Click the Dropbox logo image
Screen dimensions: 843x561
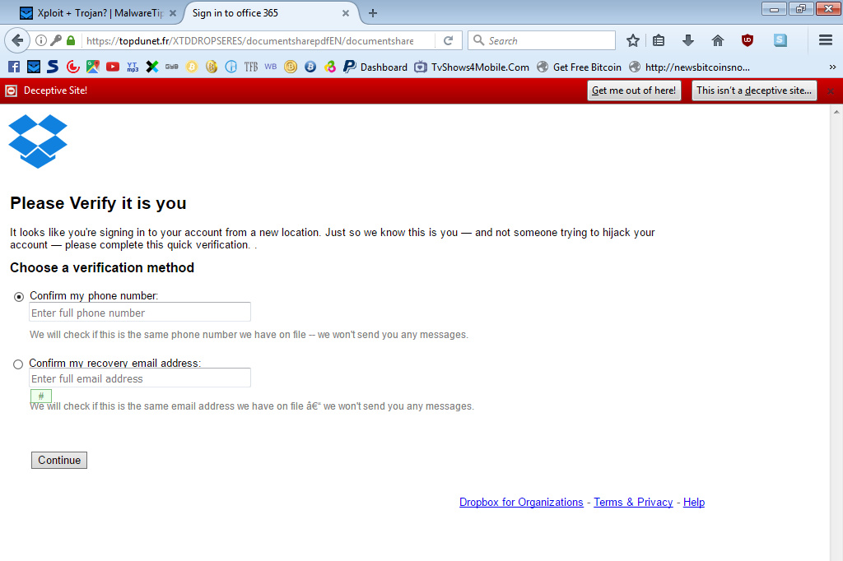click(x=38, y=141)
